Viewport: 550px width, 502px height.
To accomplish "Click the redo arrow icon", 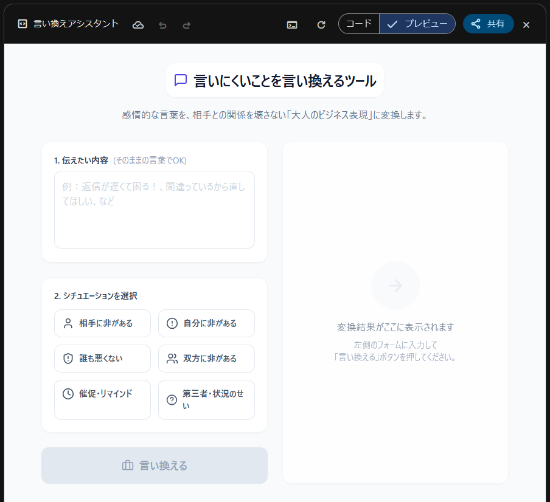I will tap(186, 24).
